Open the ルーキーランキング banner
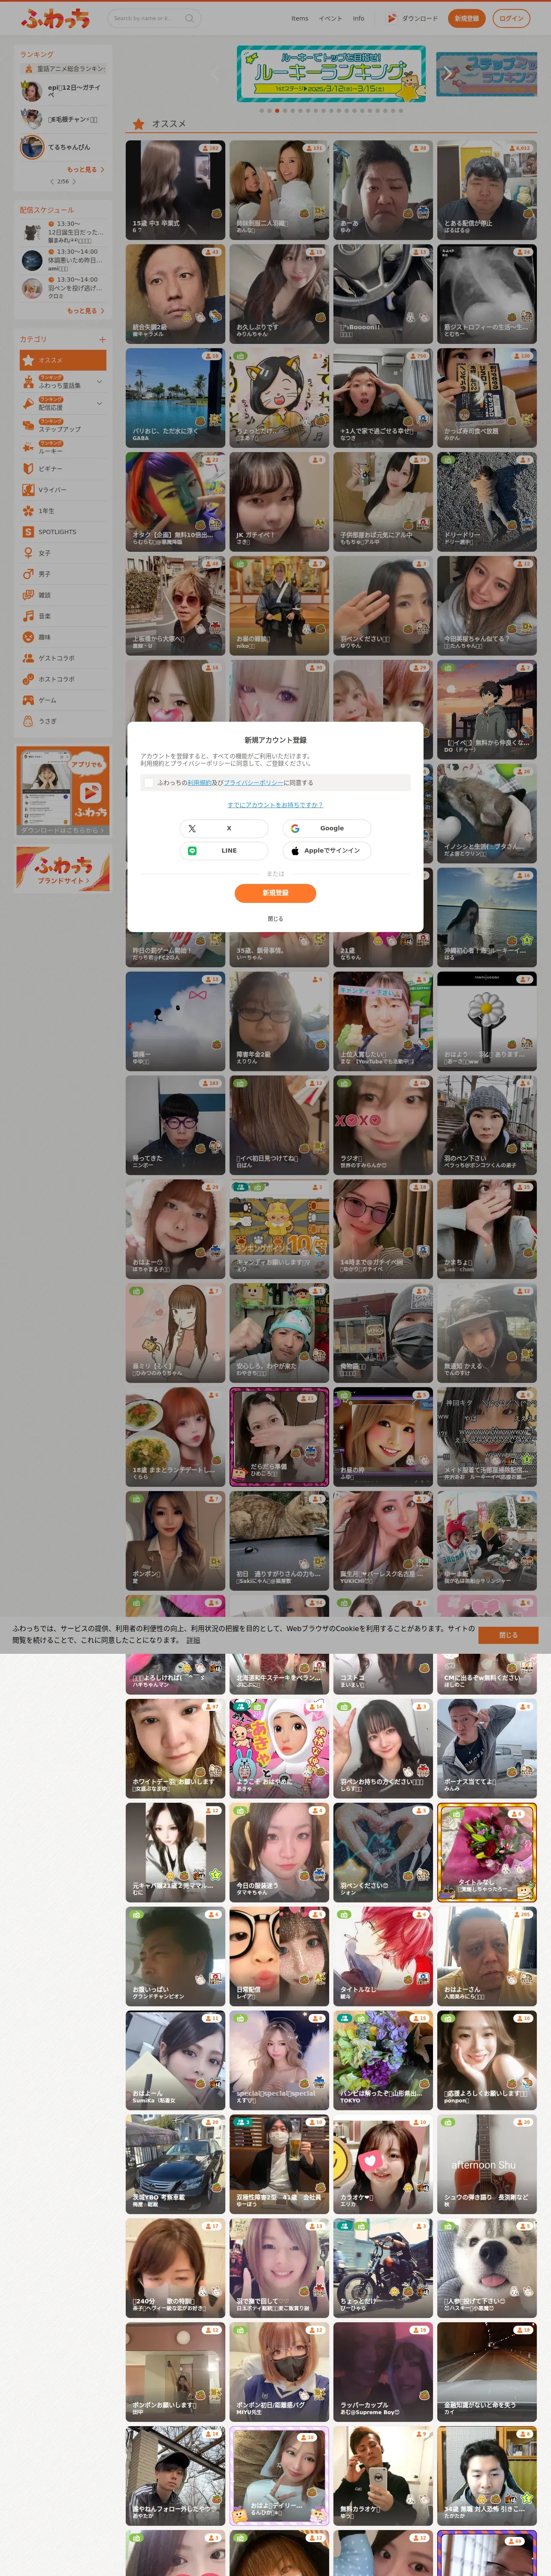This screenshot has height=2576, width=551. coord(330,73)
